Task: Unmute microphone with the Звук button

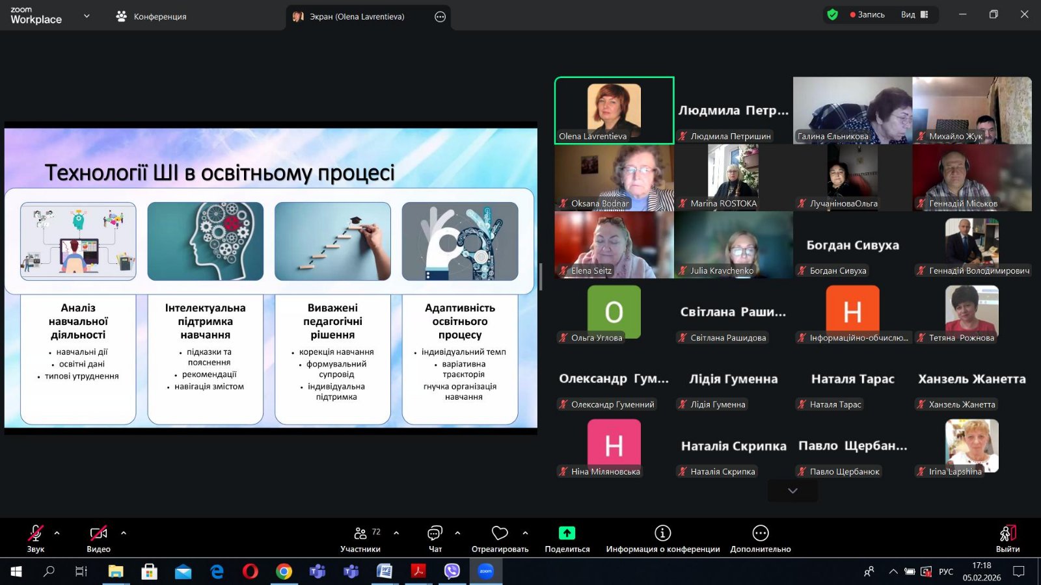Action: click(x=35, y=538)
